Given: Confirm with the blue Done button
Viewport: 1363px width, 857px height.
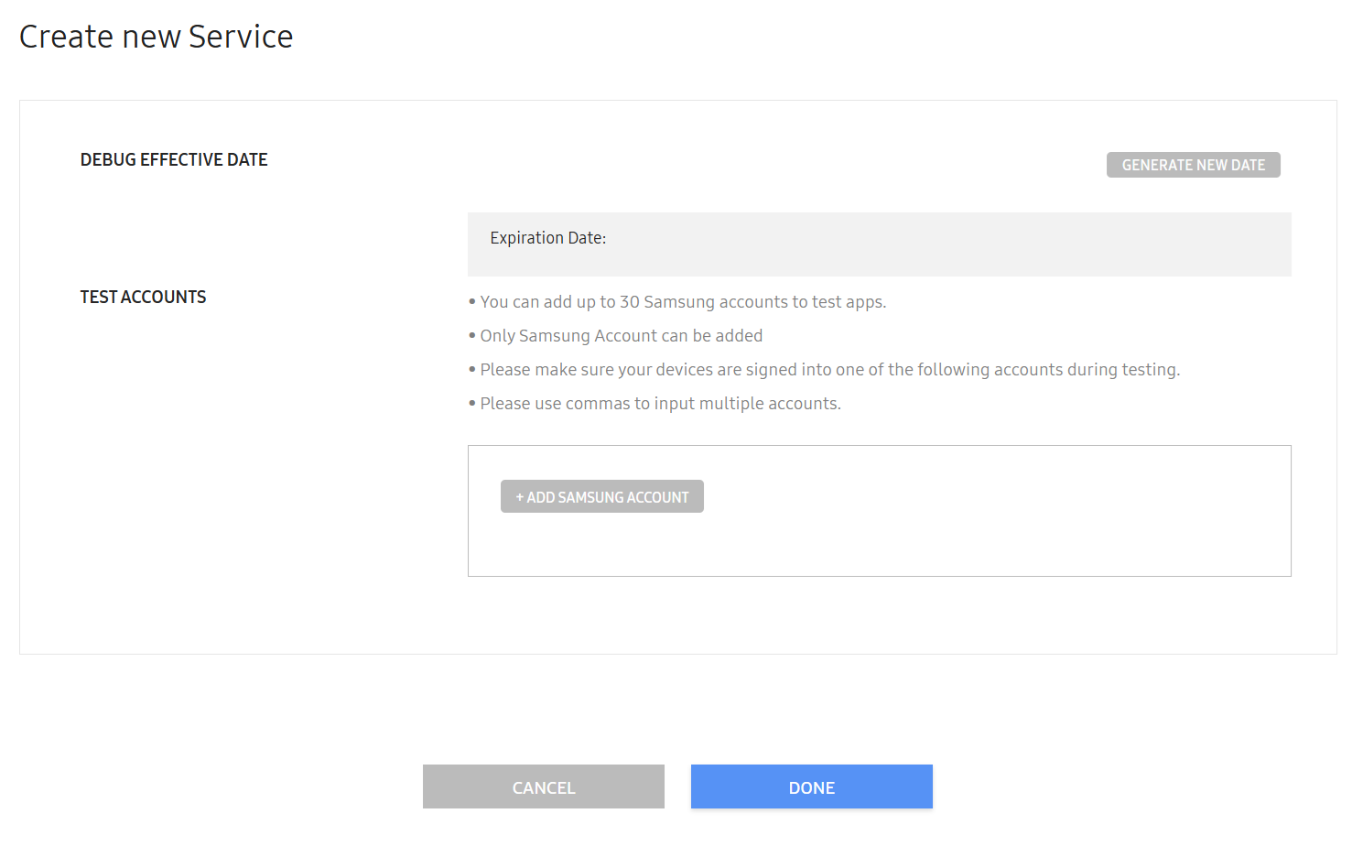Looking at the screenshot, I should pos(811,787).
